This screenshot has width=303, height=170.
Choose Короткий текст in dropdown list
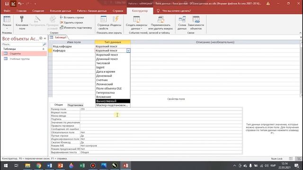113,55
